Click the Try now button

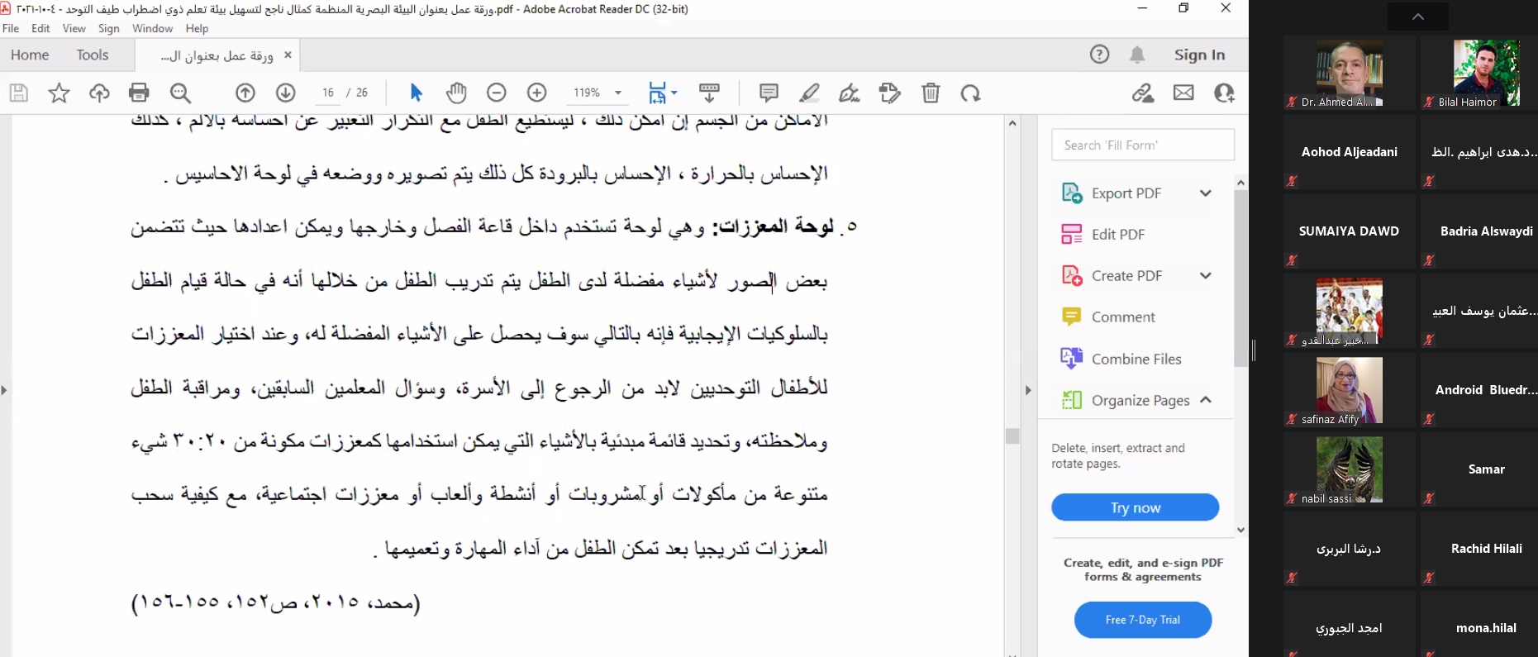1135,507
